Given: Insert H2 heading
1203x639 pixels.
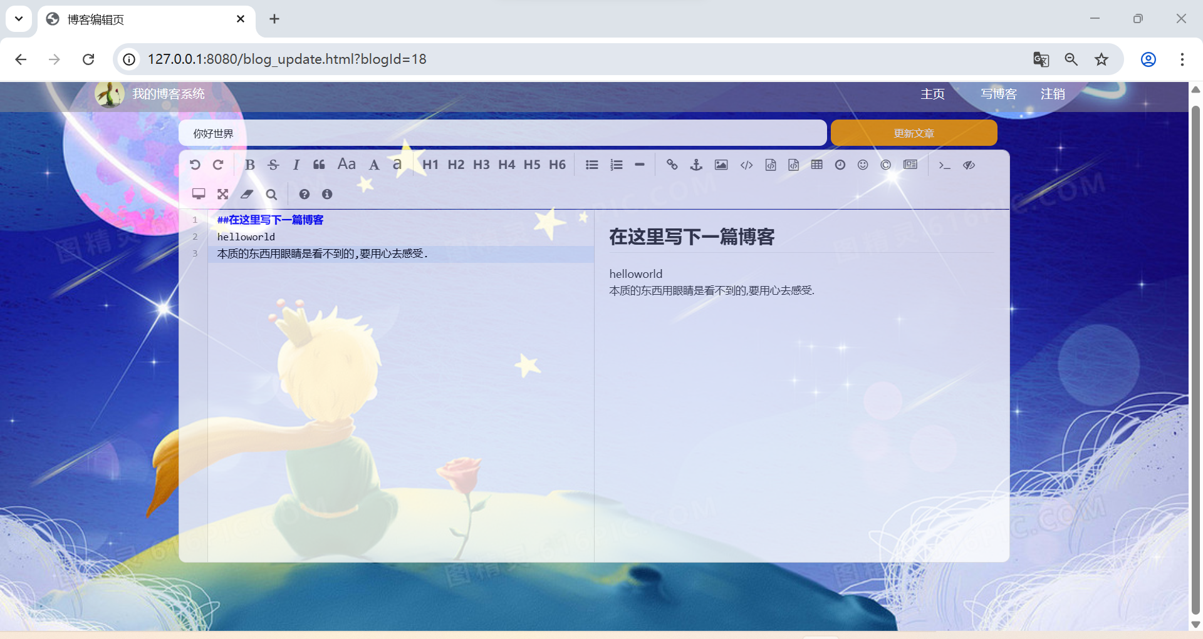Looking at the screenshot, I should (456, 165).
